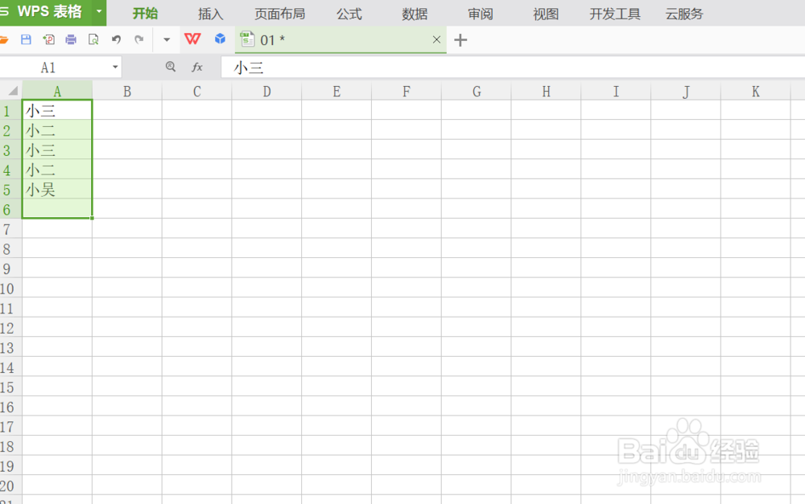Click empty selected cell A6
The image size is (805, 504).
tap(57, 209)
